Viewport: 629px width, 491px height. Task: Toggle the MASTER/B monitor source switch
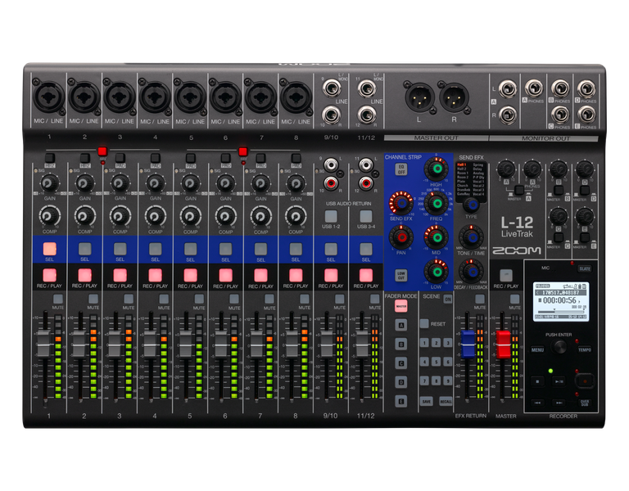click(x=559, y=190)
